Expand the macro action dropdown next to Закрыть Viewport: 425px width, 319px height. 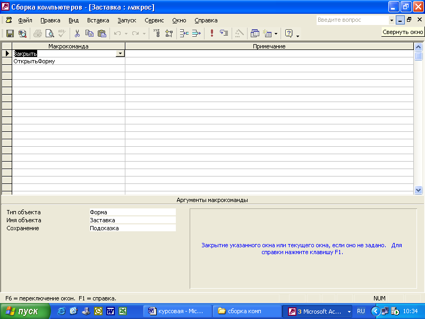click(x=121, y=54)
